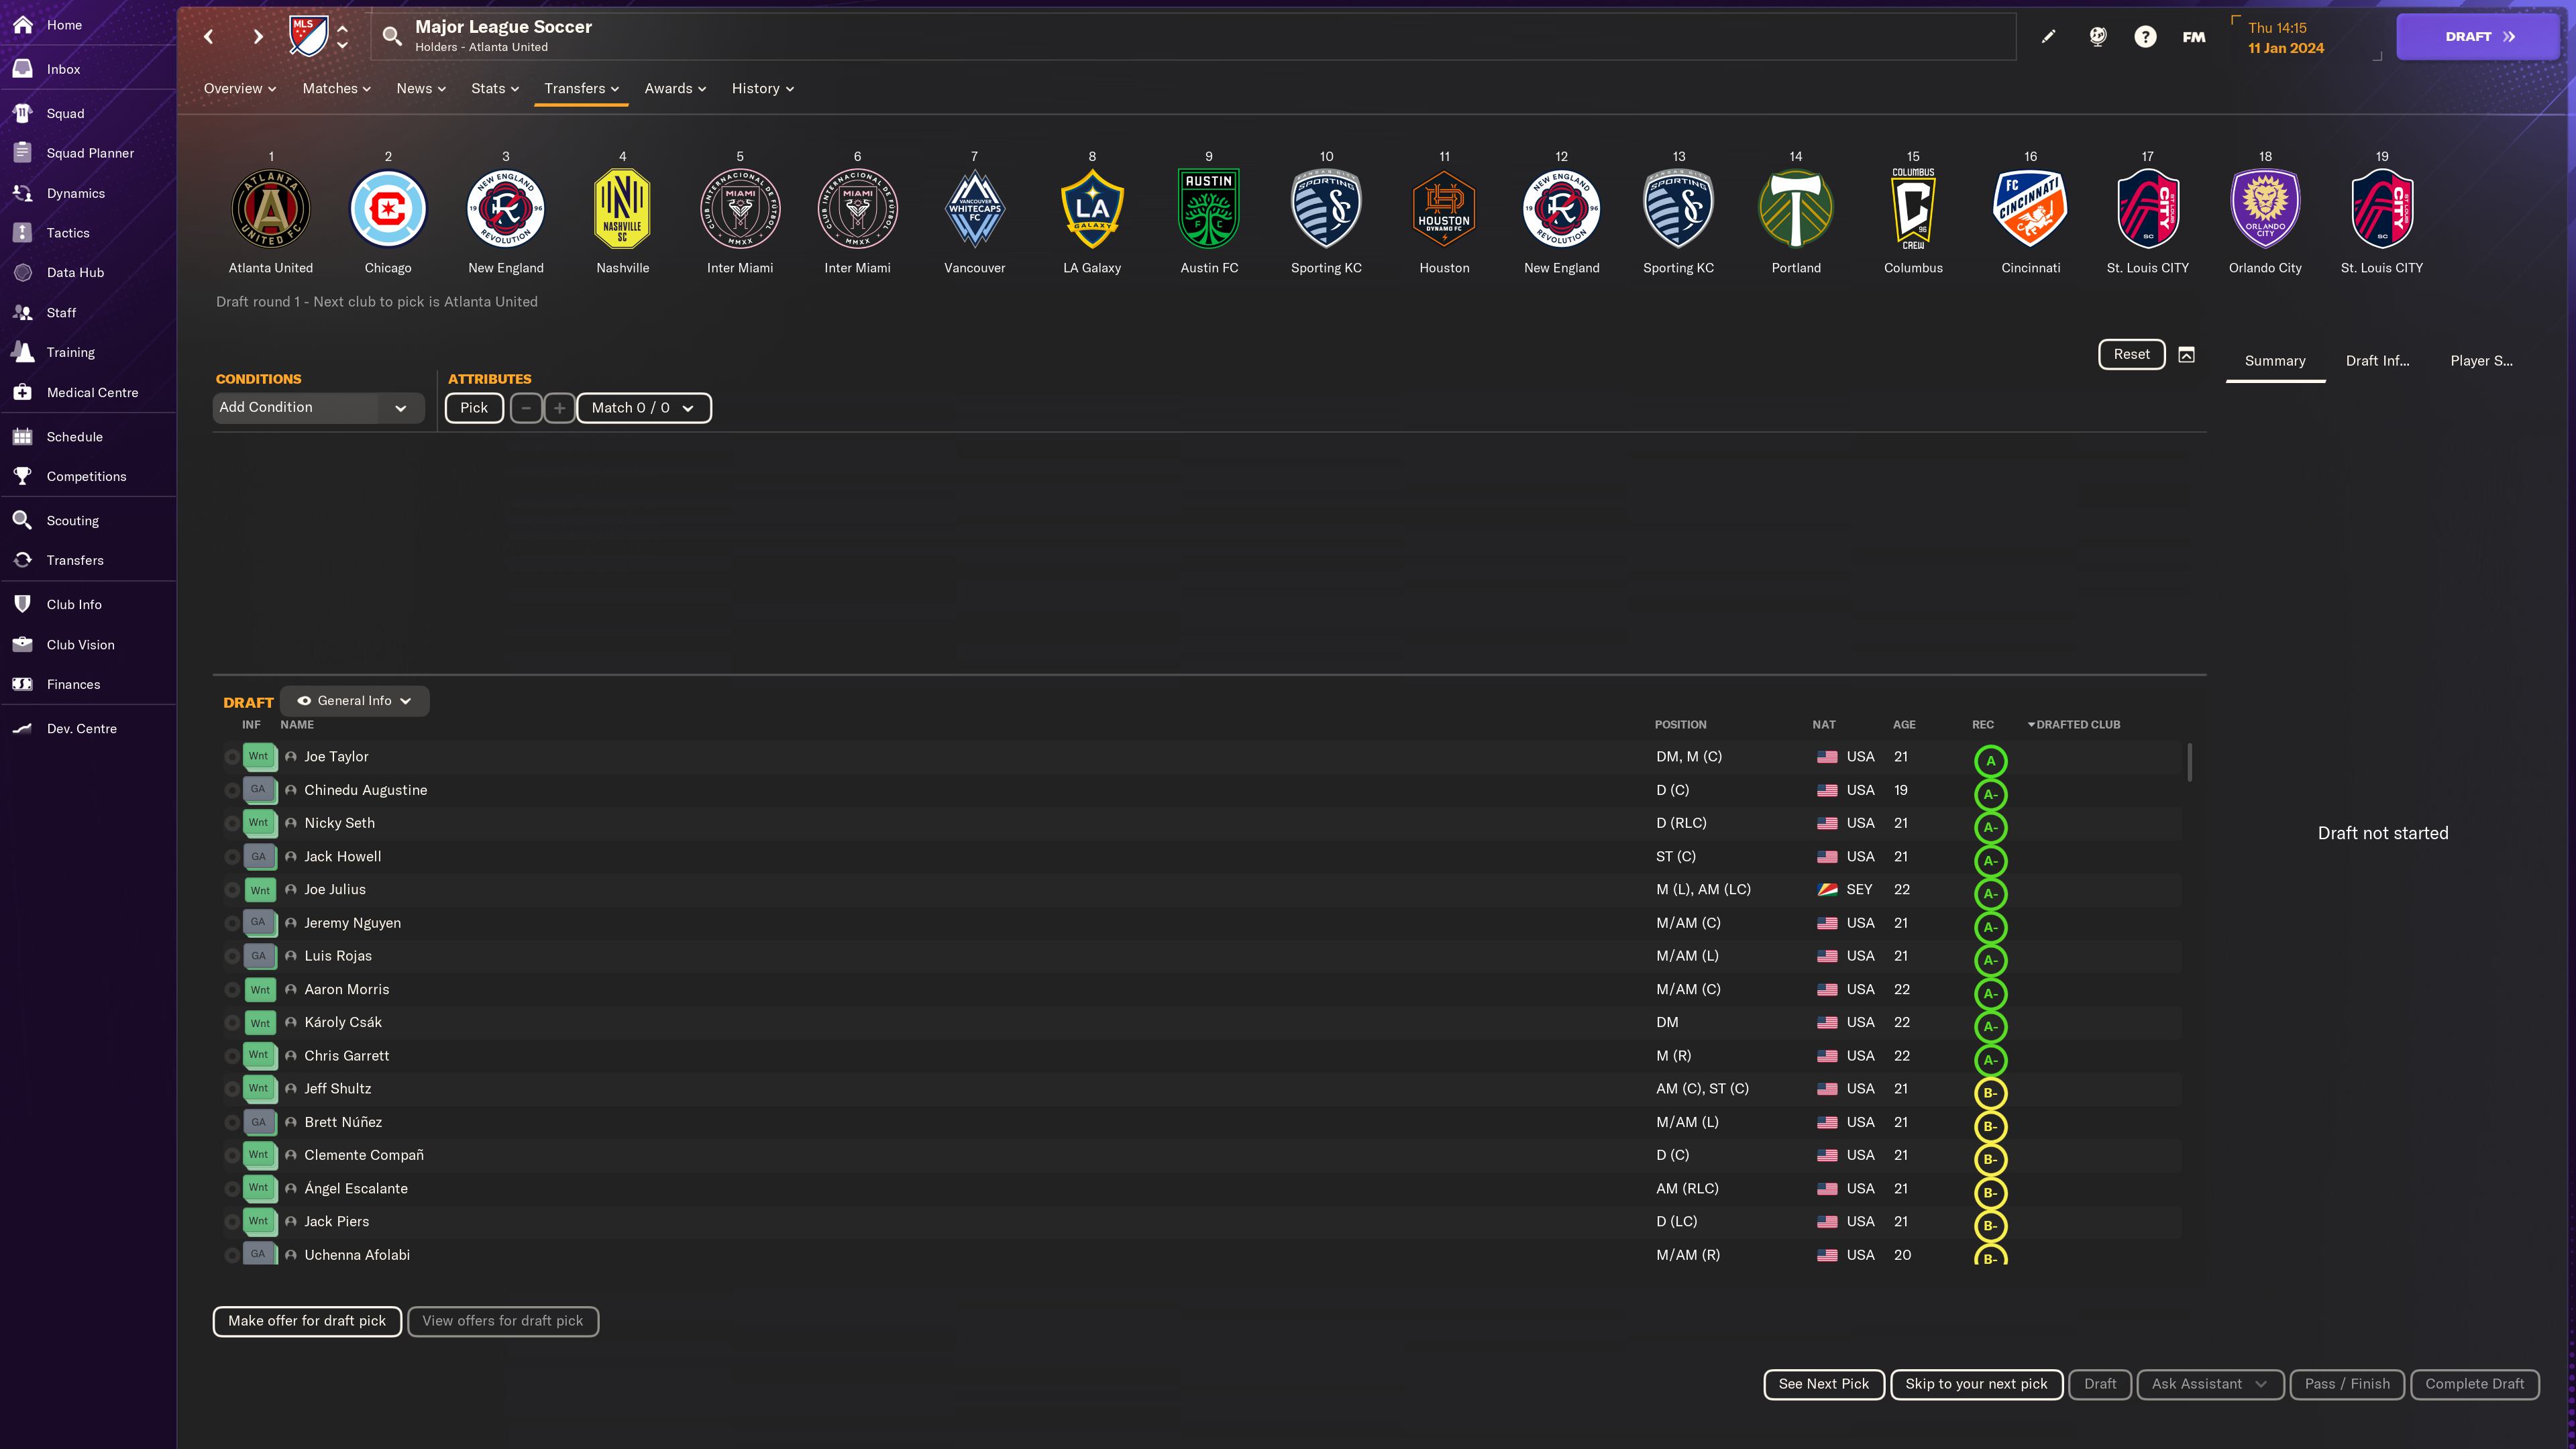The image size is (2576, 1449).
Task: Select the radio button for Chinedu Augustine
Action: (232, 790)
